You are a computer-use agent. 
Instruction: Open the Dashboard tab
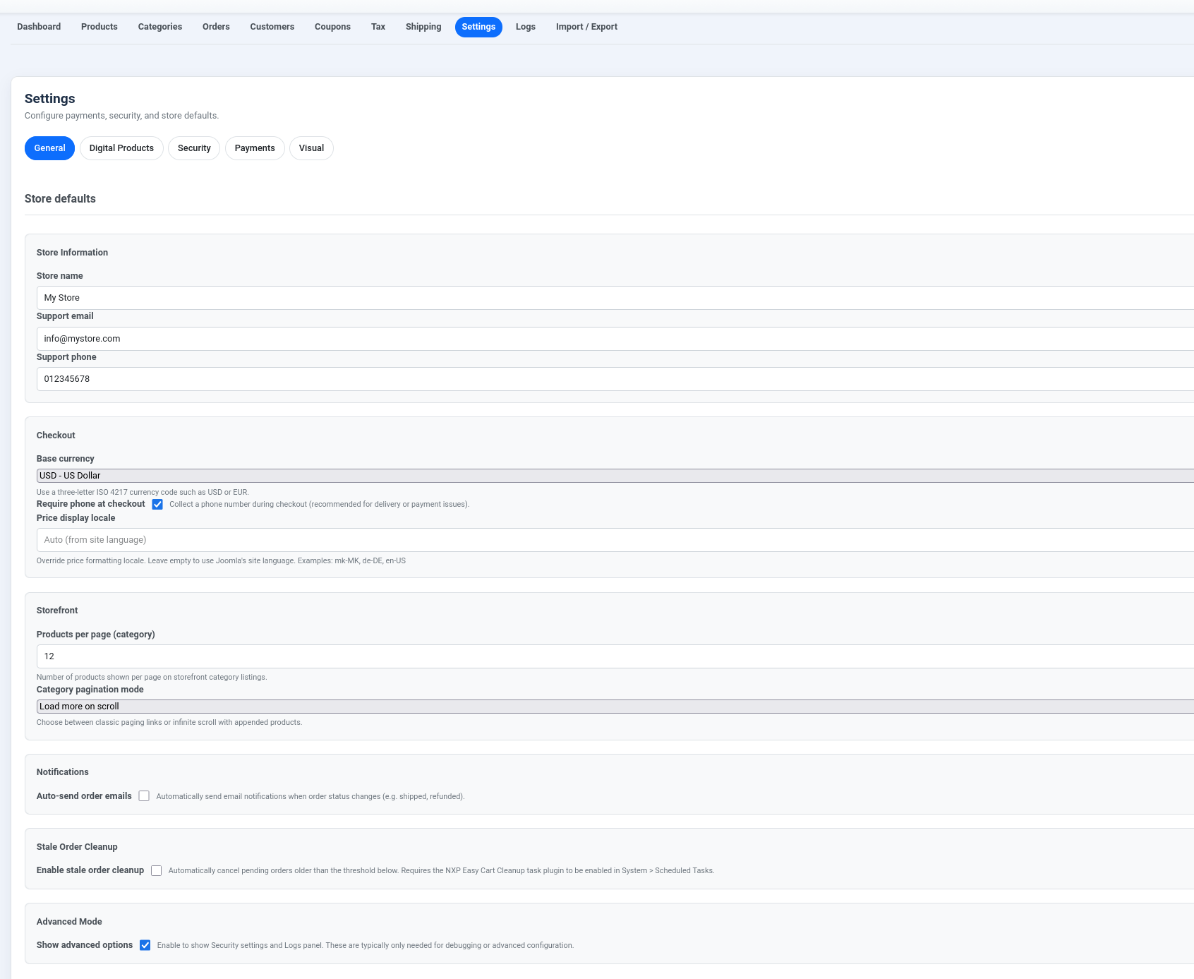(x=39, y=27)
